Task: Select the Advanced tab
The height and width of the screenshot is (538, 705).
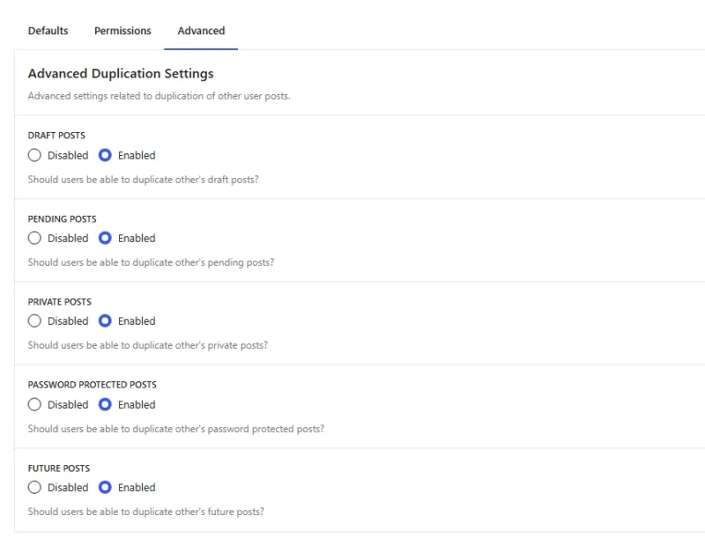Action: click(201, 31)
